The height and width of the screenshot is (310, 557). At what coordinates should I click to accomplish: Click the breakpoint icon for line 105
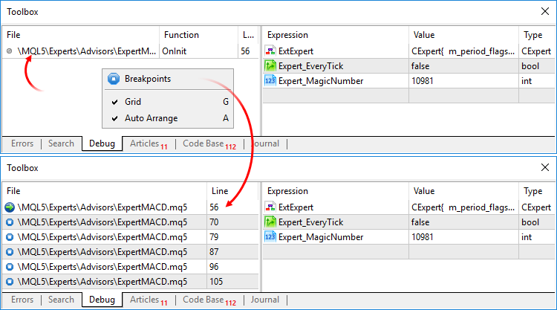click(10, 282)
